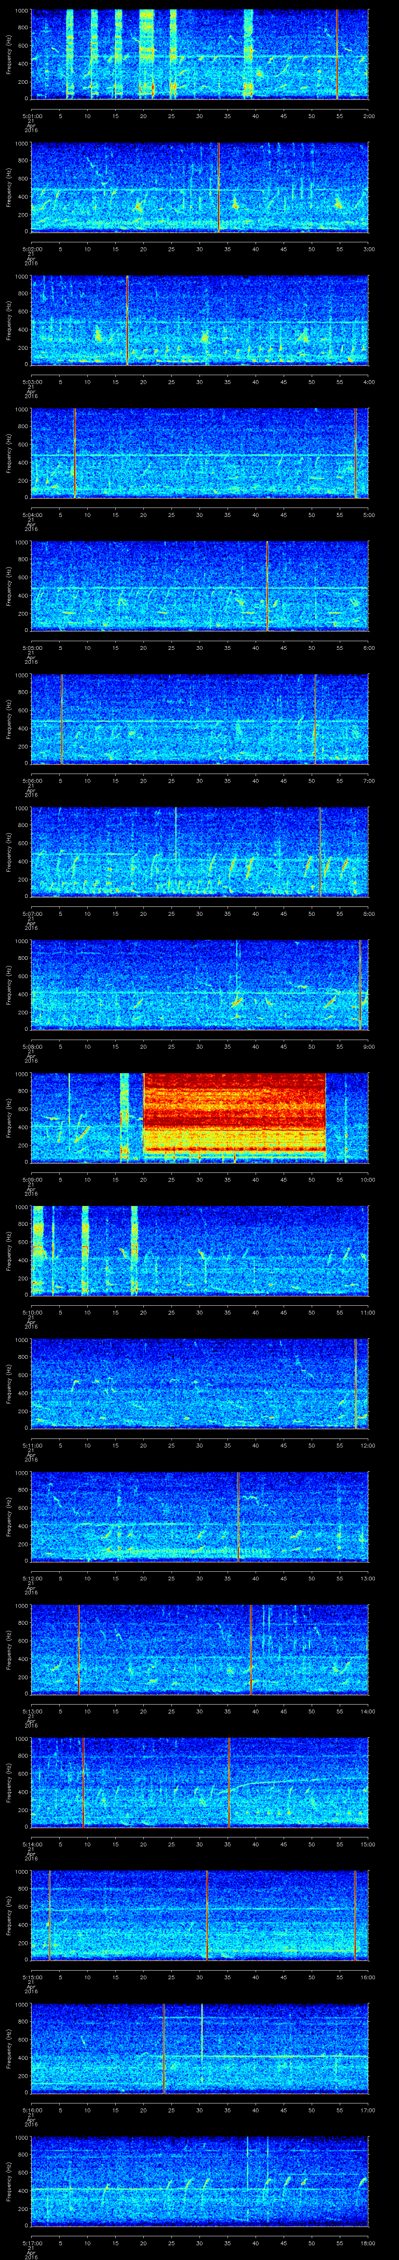Select the red line near 31 s in 5:15:00 spectrogram

tap(207, 1915)
